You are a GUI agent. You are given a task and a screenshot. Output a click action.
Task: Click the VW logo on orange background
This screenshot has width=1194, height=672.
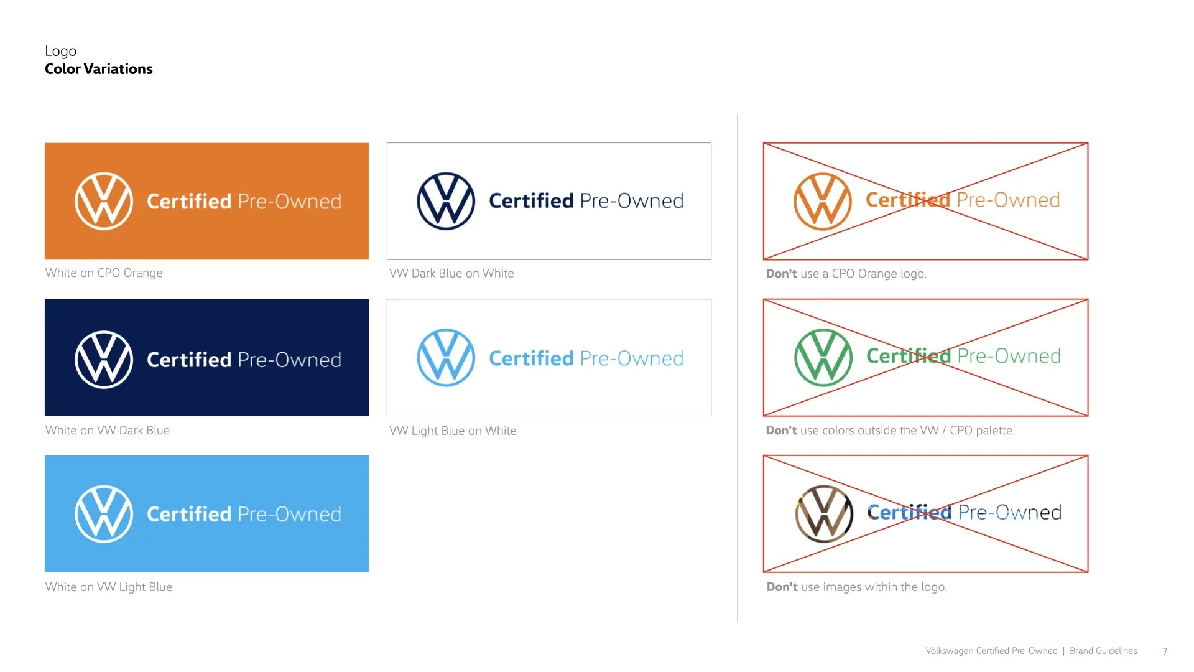[104, 201]
